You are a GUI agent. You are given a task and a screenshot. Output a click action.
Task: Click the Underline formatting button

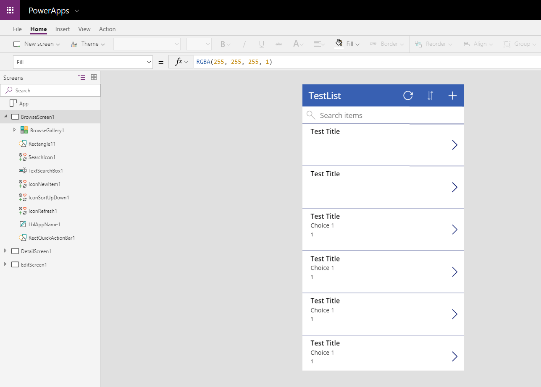262,44
